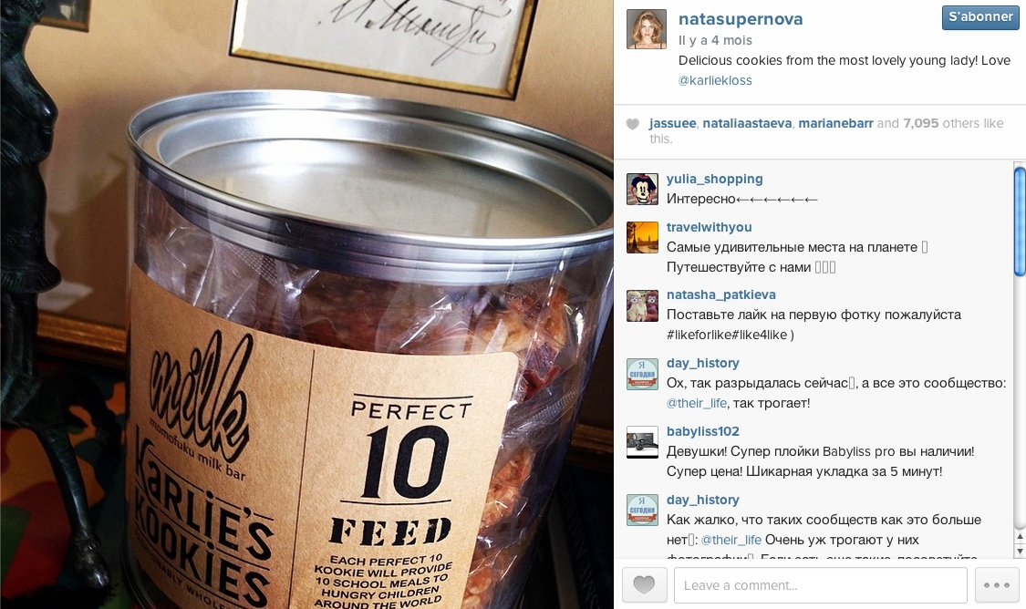Click the comments scrollbar thumb
Image resolution: width=1026 pixels, height=609 pixels.
pyautogui.click(x=1020, y=222)
